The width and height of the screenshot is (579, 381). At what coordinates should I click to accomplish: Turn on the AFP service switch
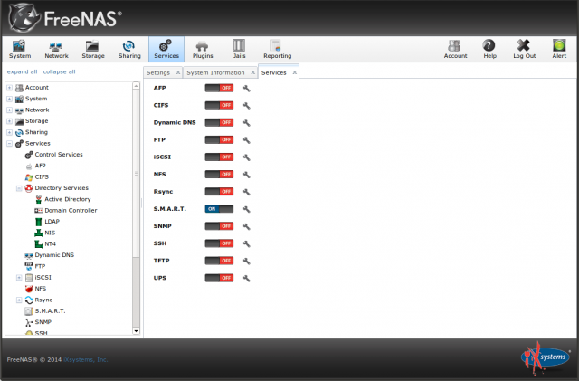[219, 88]
